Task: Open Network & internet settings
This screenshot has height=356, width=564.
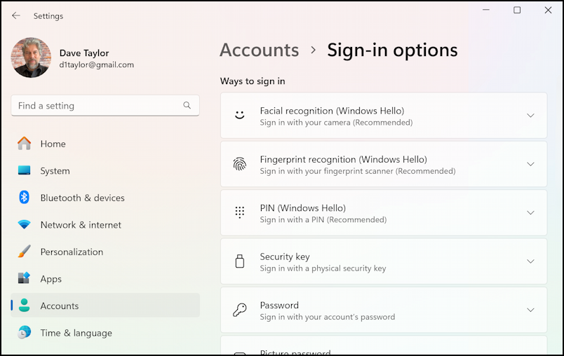Action: [105, 225]
